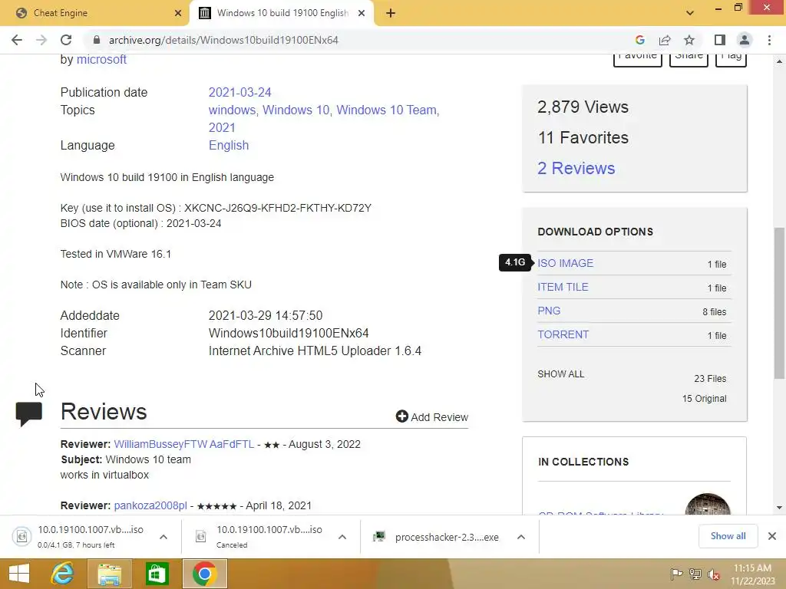Viewport: 786px width, 589px height.
Task: Select Windows 10 build 19100 English tab
Action: [x=282, y=14]
